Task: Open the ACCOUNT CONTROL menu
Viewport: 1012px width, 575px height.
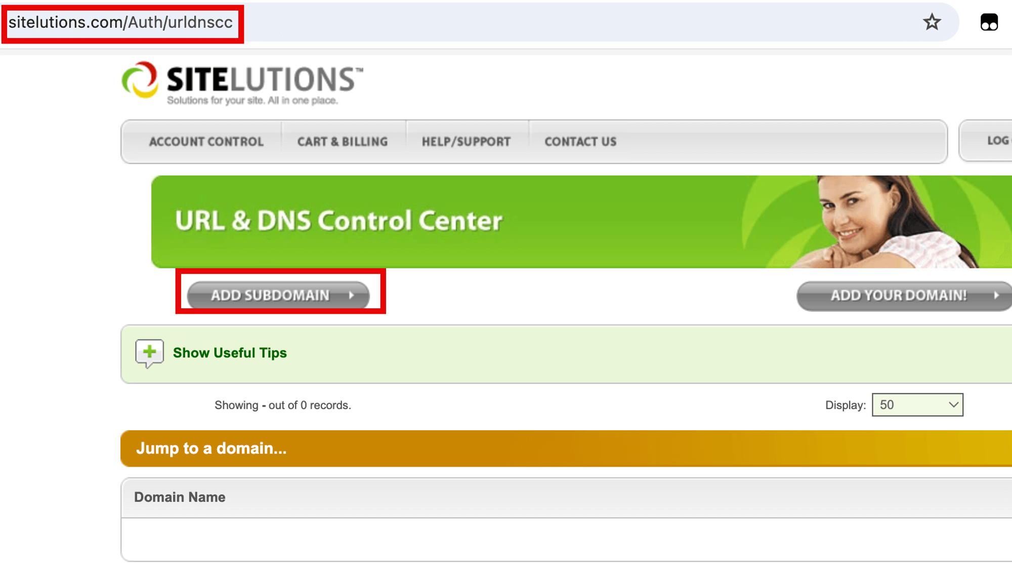Action: point(206,141)
